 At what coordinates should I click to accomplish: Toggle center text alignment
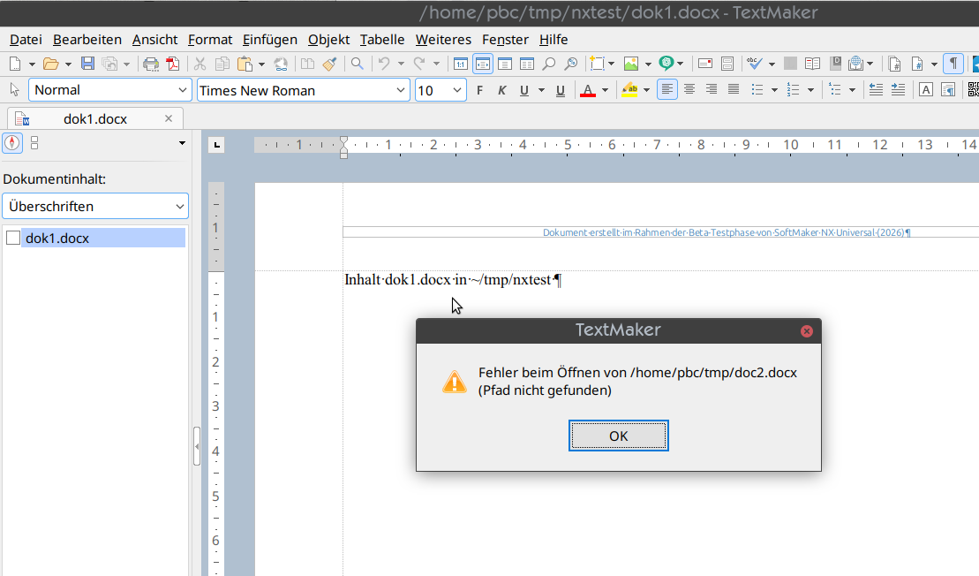click(689, 90)
